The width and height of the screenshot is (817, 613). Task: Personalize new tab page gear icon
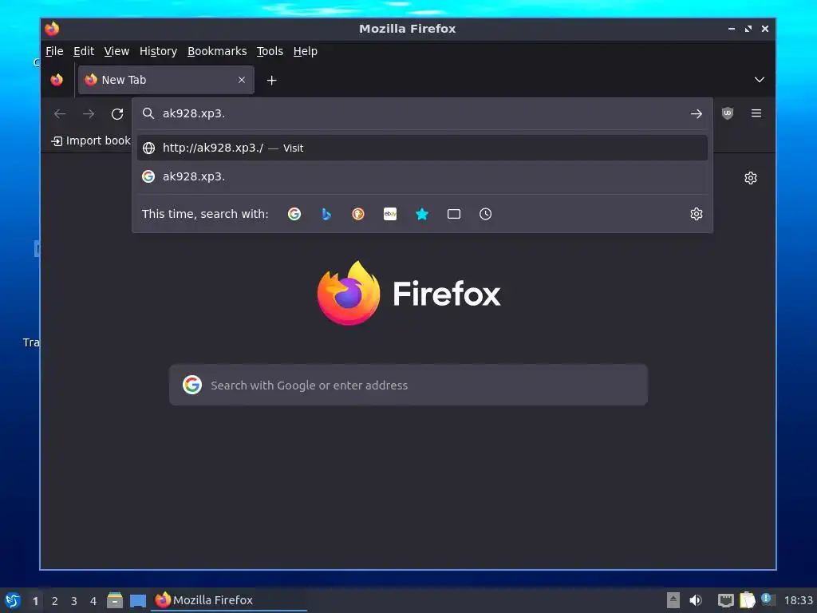coord(750,178)
